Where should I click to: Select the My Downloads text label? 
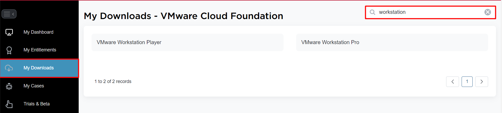[39, 68]
